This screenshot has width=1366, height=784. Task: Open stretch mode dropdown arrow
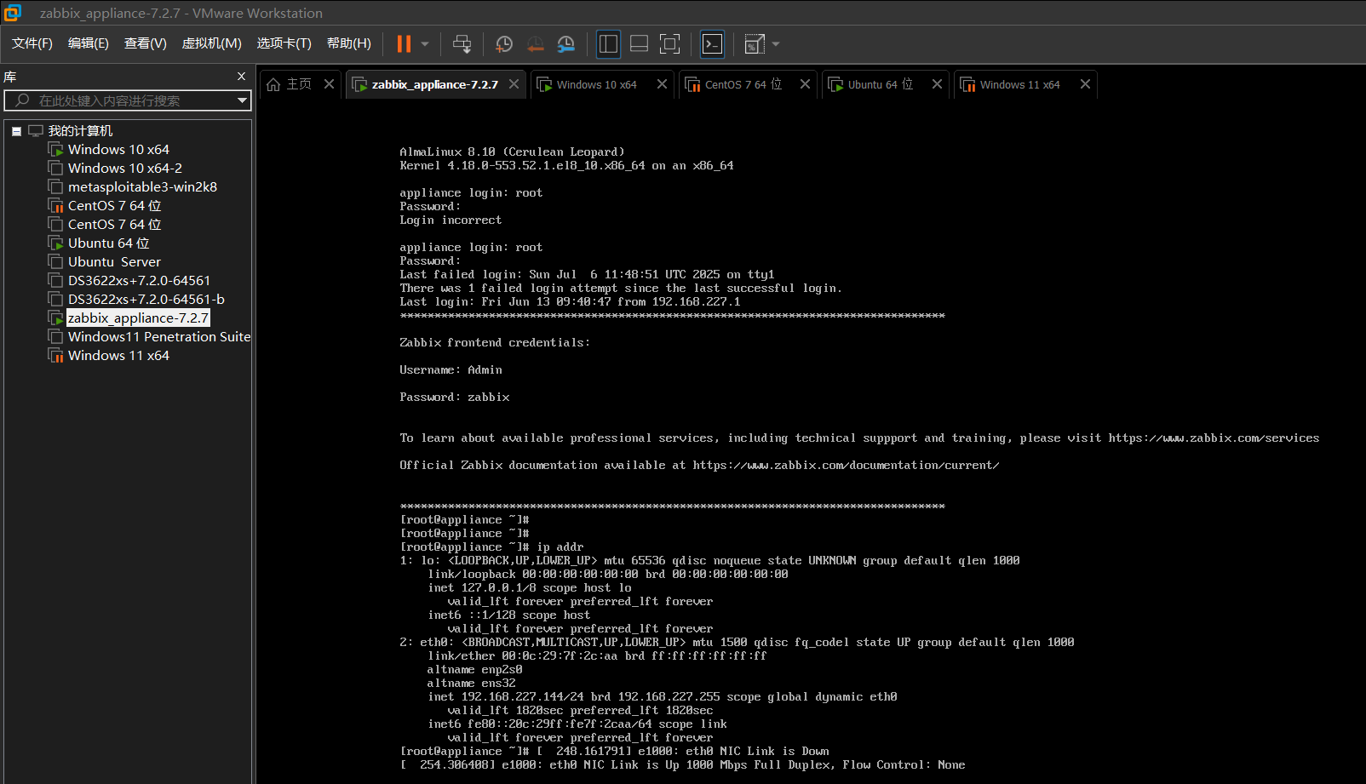coord(776,44)
